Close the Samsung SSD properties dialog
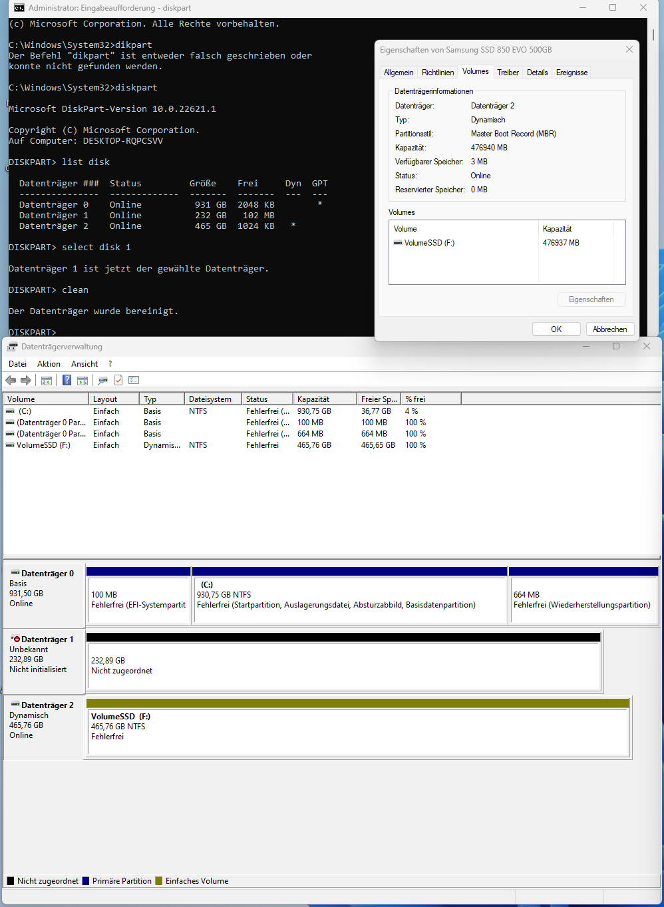The image size is (664, 907). (629, 50)
